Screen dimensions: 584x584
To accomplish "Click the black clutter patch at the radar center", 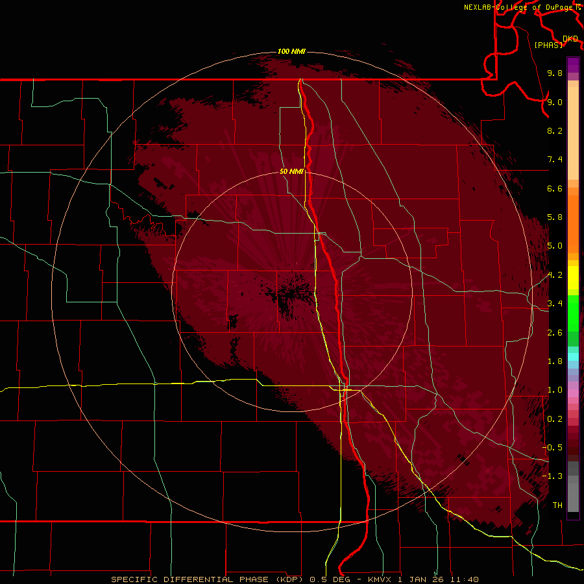I will click(291, 295).
